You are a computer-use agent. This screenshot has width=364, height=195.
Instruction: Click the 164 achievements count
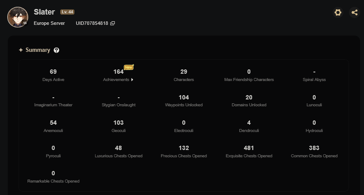(118, 72)
